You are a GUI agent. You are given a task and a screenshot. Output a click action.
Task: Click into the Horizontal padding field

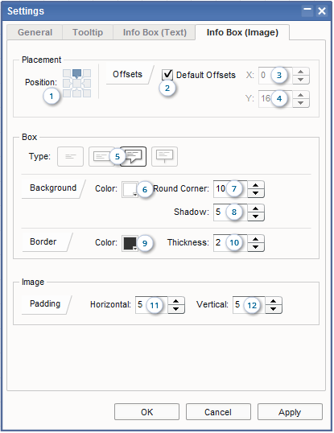151,305
